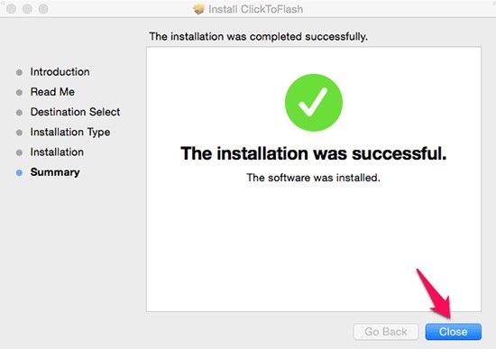Click the Go Back button
The image size is (496, 349).
[386, 332]
